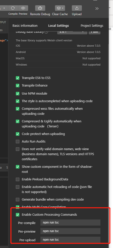Toggle Use NPM module checkbox
Screen dimensions: 113x248
click(18, 94)
